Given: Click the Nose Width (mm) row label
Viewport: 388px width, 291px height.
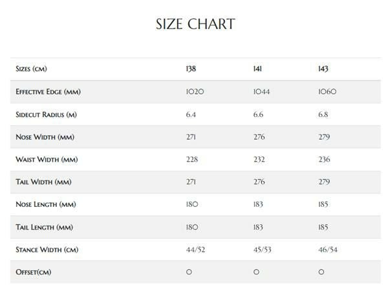Looking at the screenshot, I should [43, 137].
